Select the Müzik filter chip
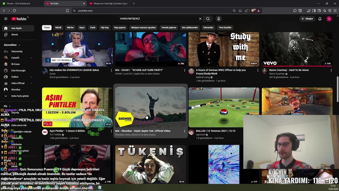Viewport: 339px width, 191px height. coord(58,28)
